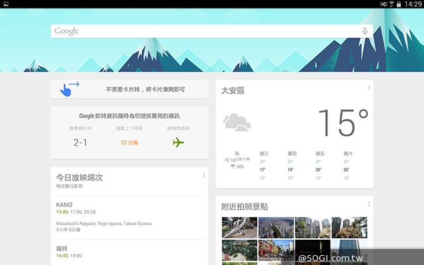Open the overflow menu on the 今日放映場次 card

203,175
